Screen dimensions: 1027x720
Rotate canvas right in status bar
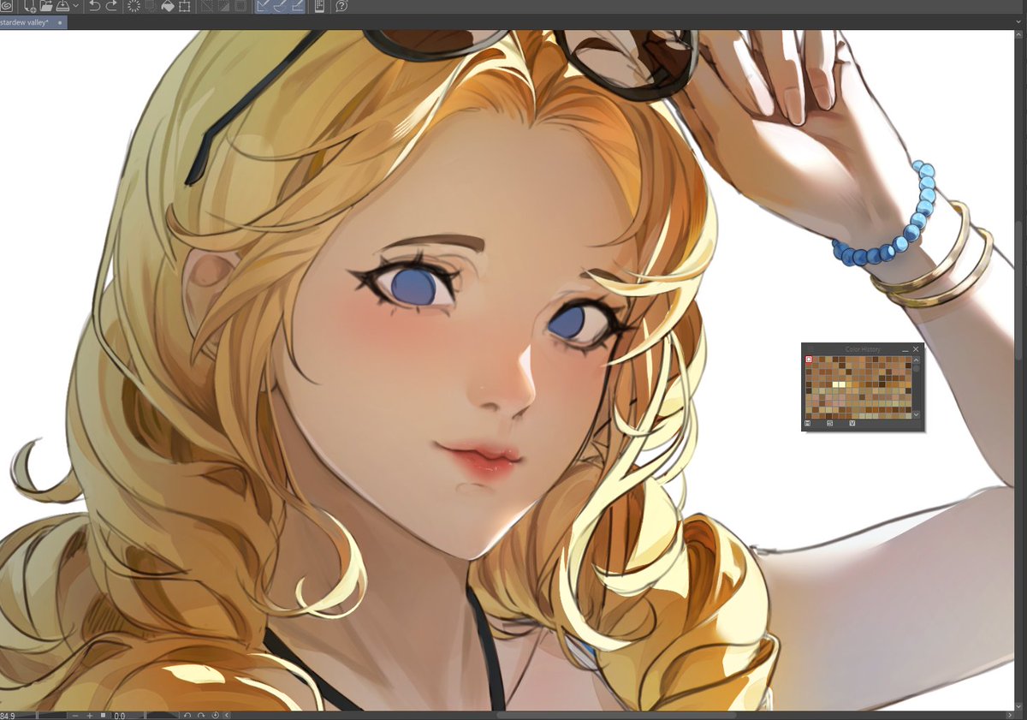point(201,716)
